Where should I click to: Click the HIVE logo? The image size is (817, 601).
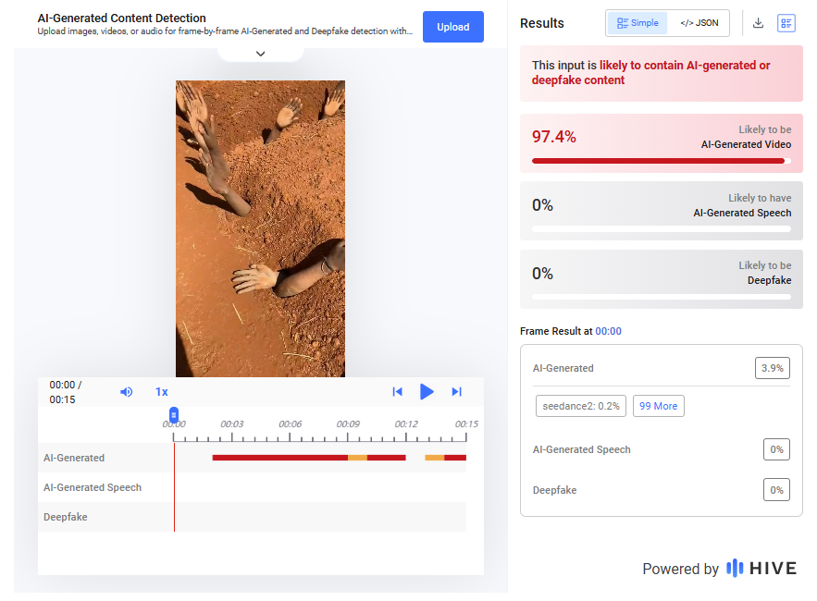tap(761, 569)
